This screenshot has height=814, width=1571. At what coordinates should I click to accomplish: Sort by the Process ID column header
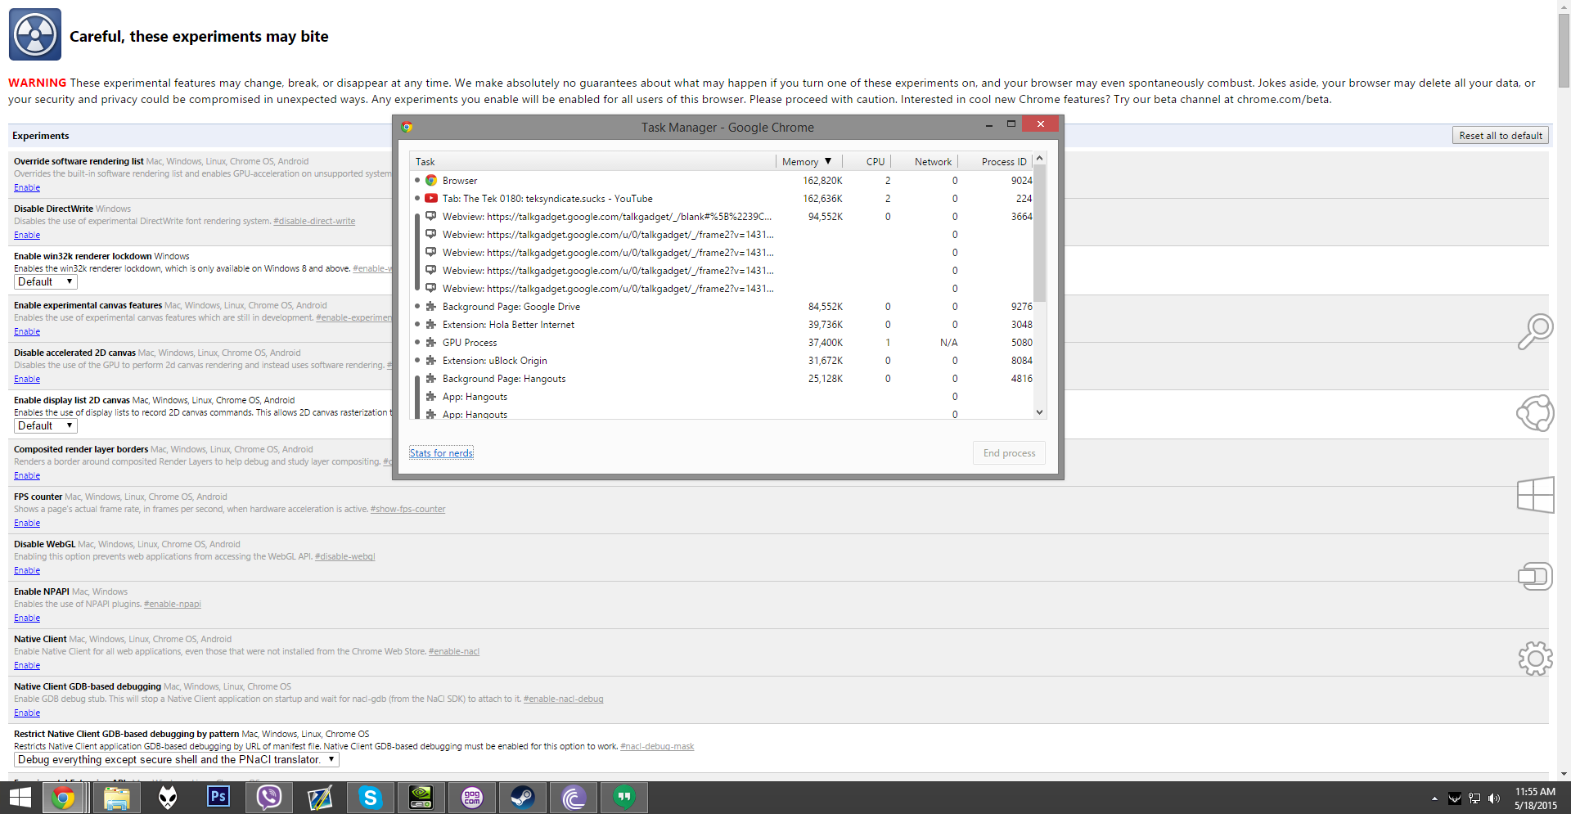pos(996,162)
